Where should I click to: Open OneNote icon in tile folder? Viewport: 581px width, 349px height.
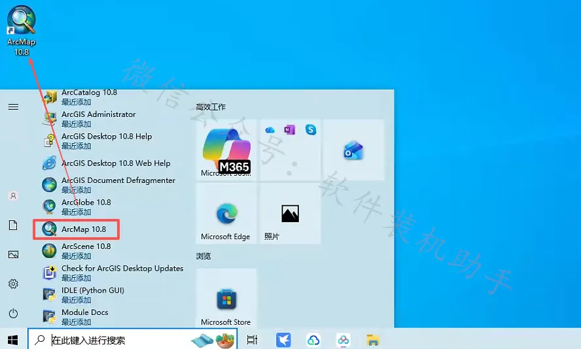tap(290, 130)
